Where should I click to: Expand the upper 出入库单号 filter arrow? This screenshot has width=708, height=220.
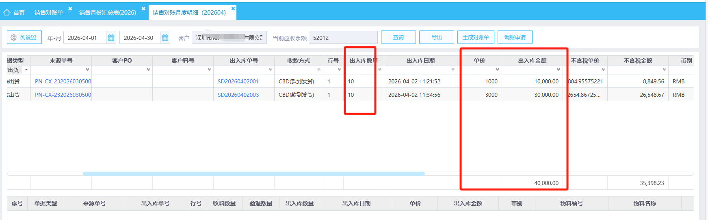pos(270,70)
